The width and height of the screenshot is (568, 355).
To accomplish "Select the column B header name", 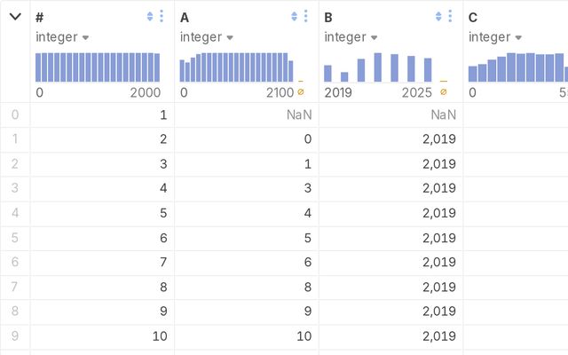I will (x=328, y=18).
